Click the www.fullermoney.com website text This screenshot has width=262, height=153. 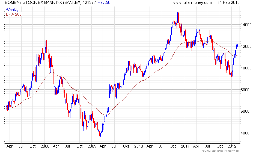pyautogui.click(x=192, y=2)
